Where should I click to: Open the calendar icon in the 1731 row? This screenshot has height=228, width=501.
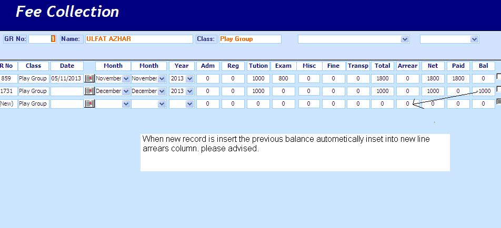tap(89, 91)
